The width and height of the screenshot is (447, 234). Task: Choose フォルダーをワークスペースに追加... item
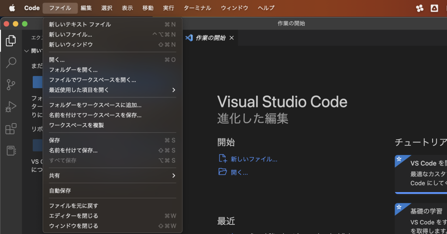[112, 105]
